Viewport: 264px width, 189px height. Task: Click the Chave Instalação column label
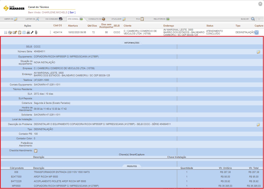pyautogui.click(x=177, y=157)
